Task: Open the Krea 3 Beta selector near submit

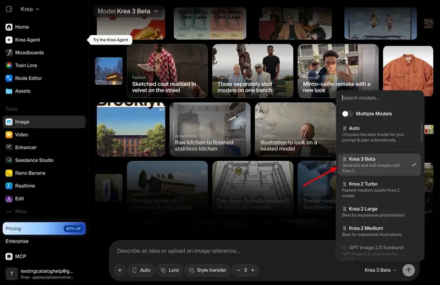Action: pos(380,270)
